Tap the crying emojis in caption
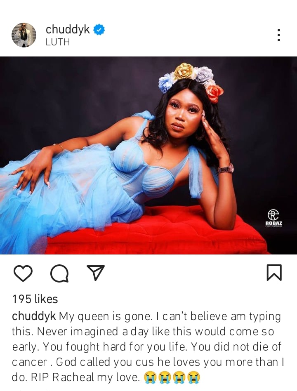The image size is (297, 391). tap(172, 377)
